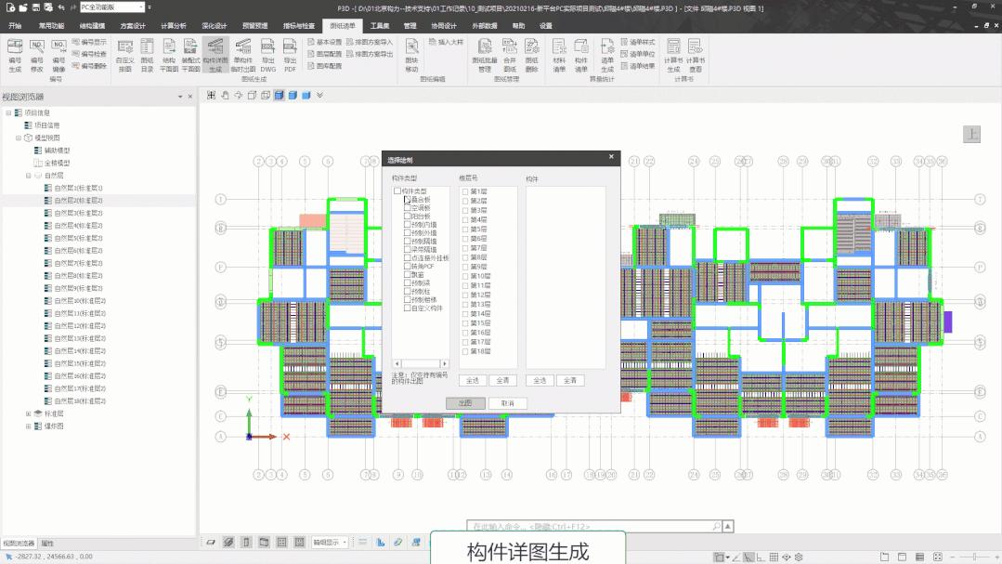Viewport: 1002px width, 564px height.
Task: Select the 图块移动 tool
Action: point(411,56)
